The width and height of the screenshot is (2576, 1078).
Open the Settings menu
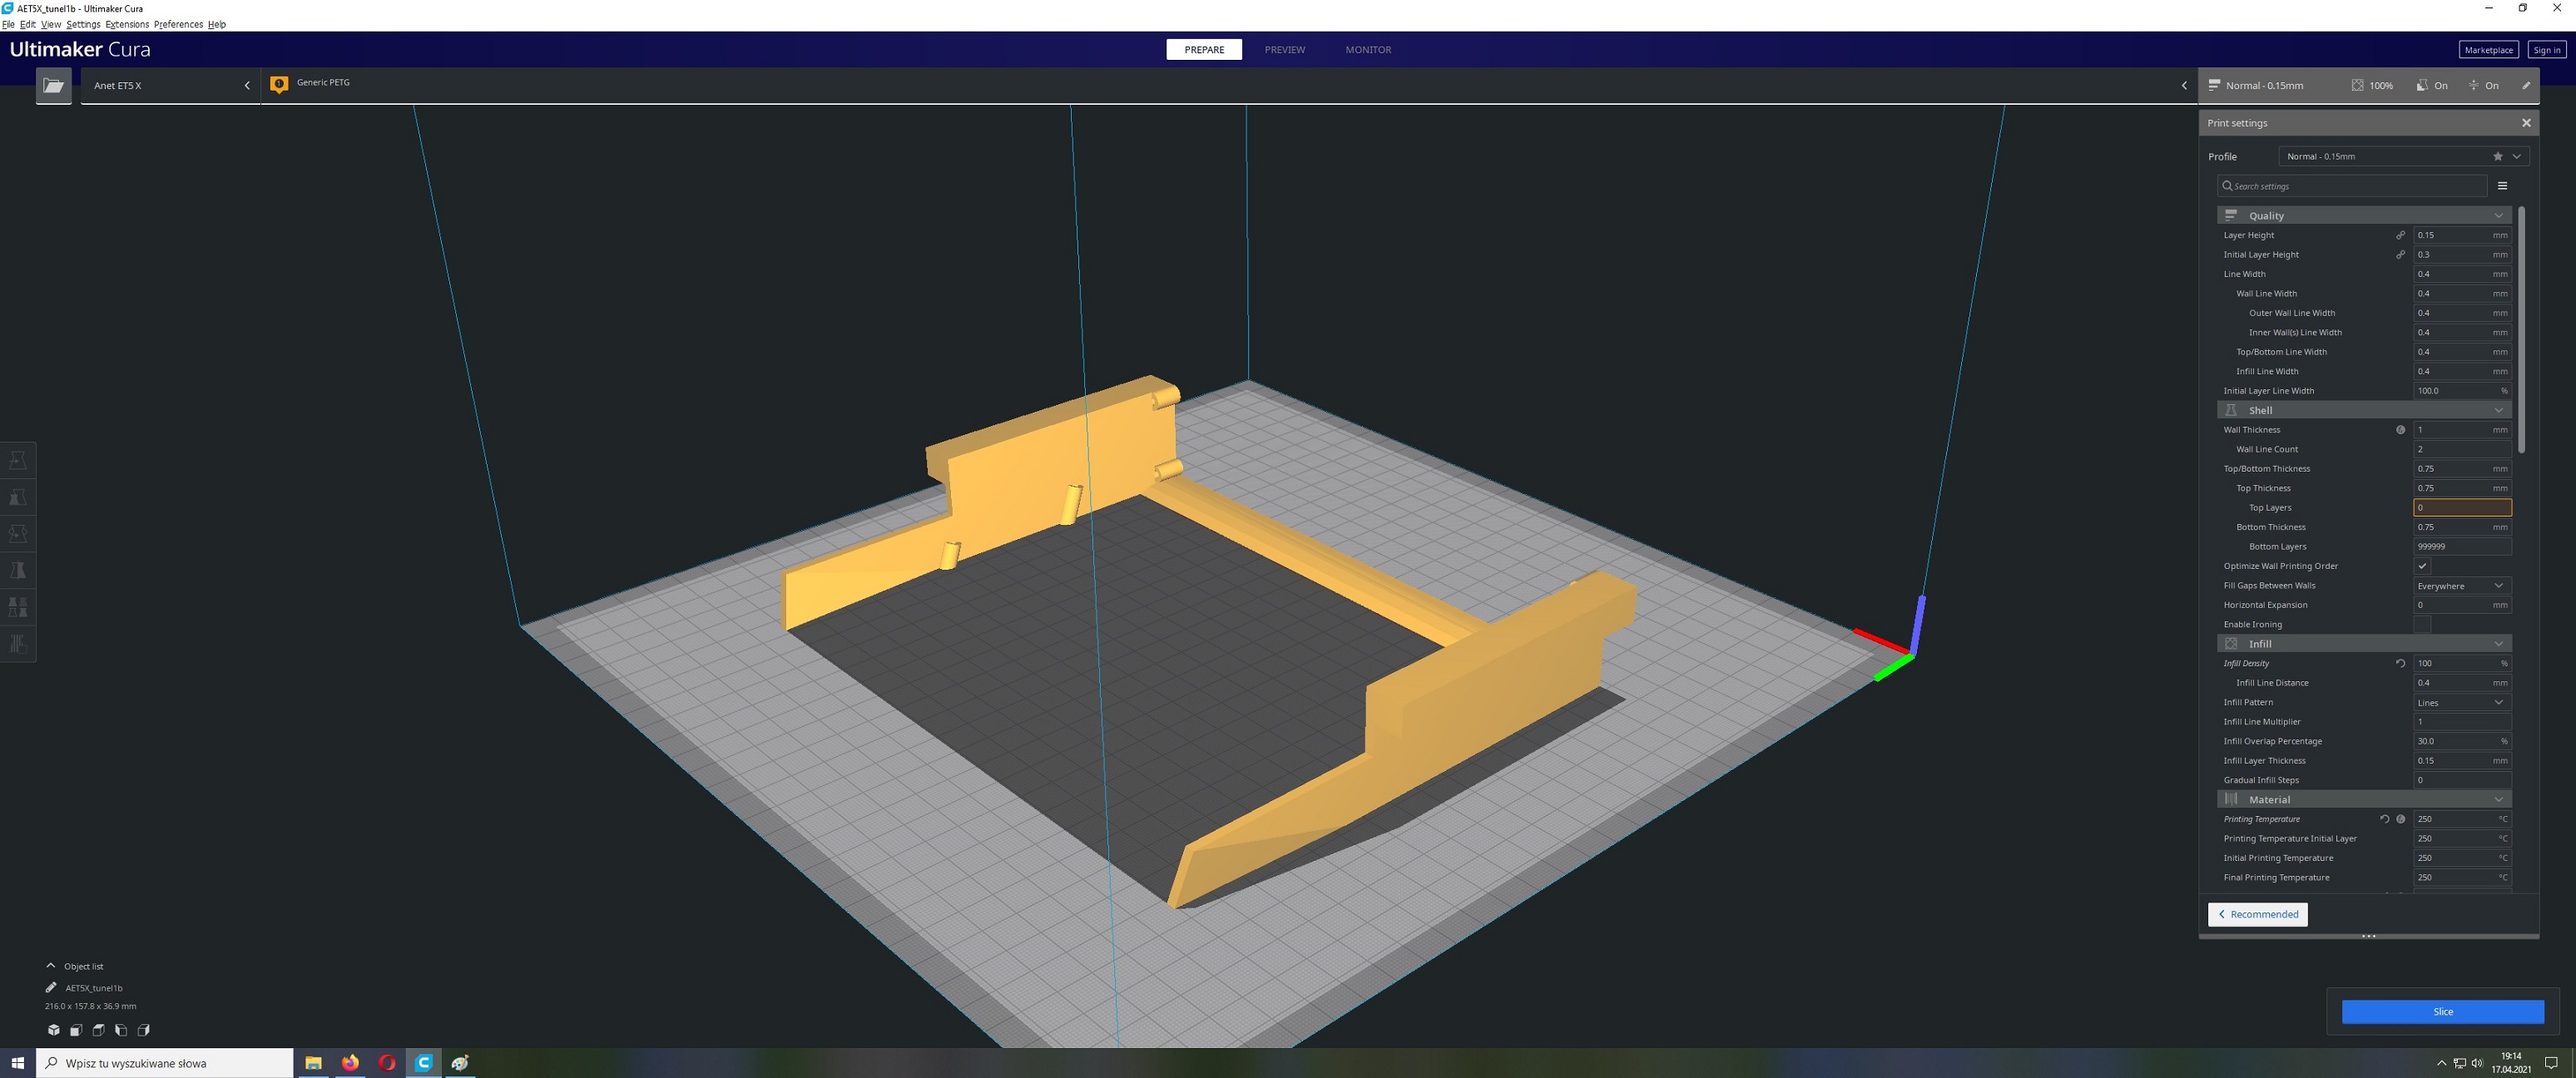coord(83,24)
